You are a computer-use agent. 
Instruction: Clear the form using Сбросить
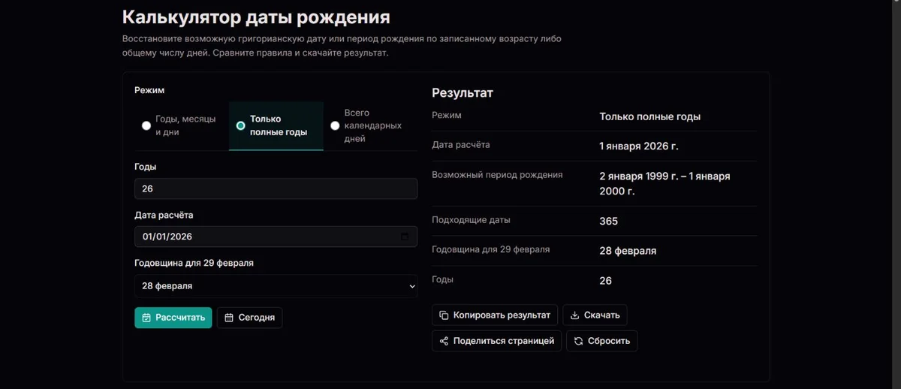[x=602, y=341]
